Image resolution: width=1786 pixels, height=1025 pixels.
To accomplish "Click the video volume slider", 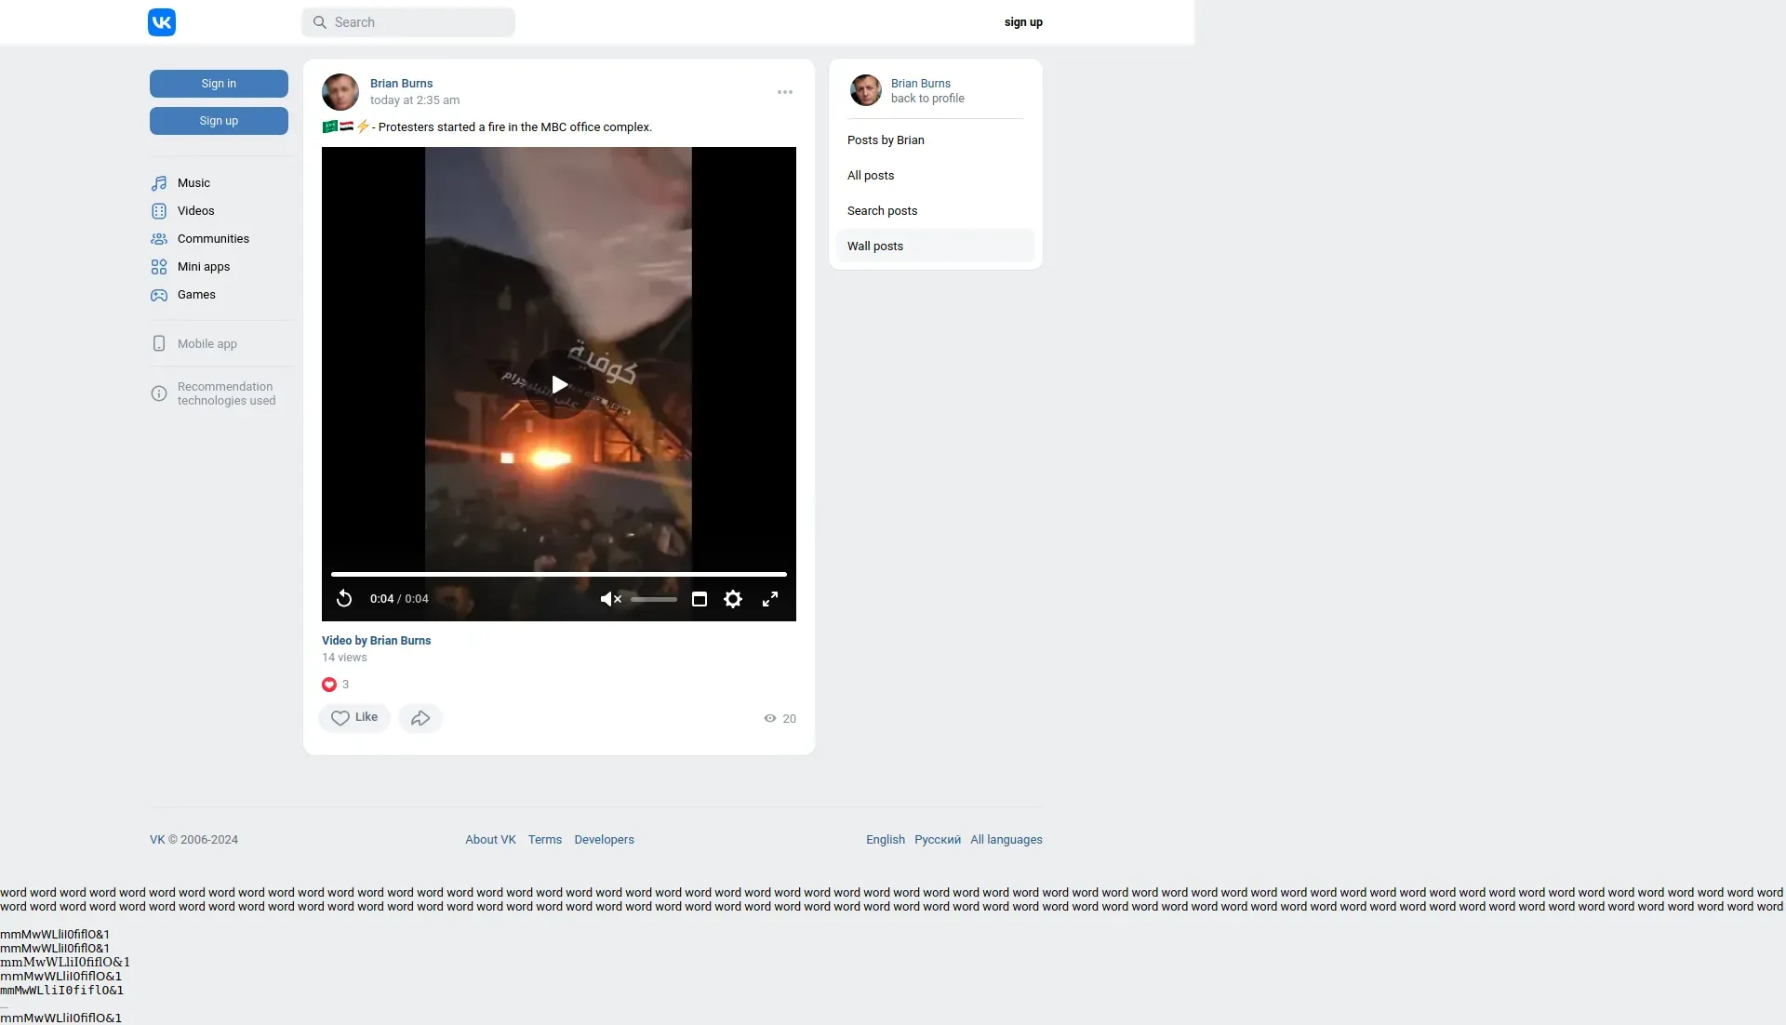I will [x=654, y=600].
